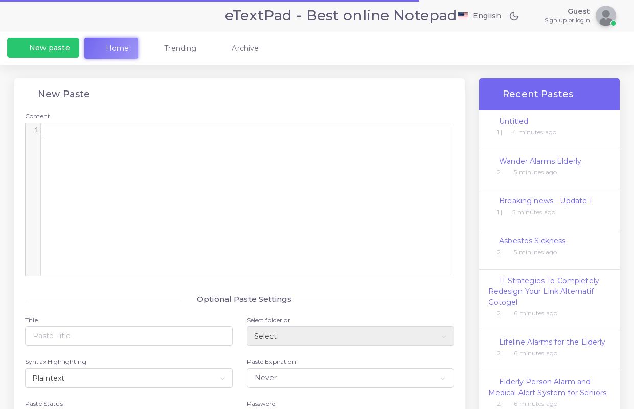
Task: Open the Trending tab
Action: (x=180, y=48)
